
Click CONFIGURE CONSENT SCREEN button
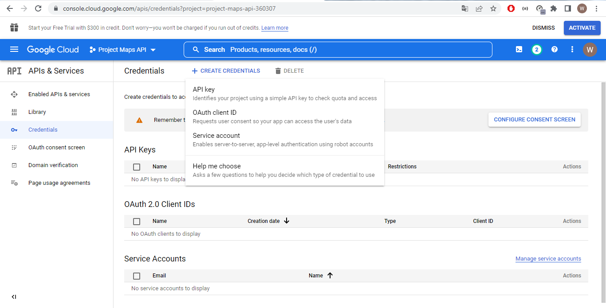click(x=535, y=120)
